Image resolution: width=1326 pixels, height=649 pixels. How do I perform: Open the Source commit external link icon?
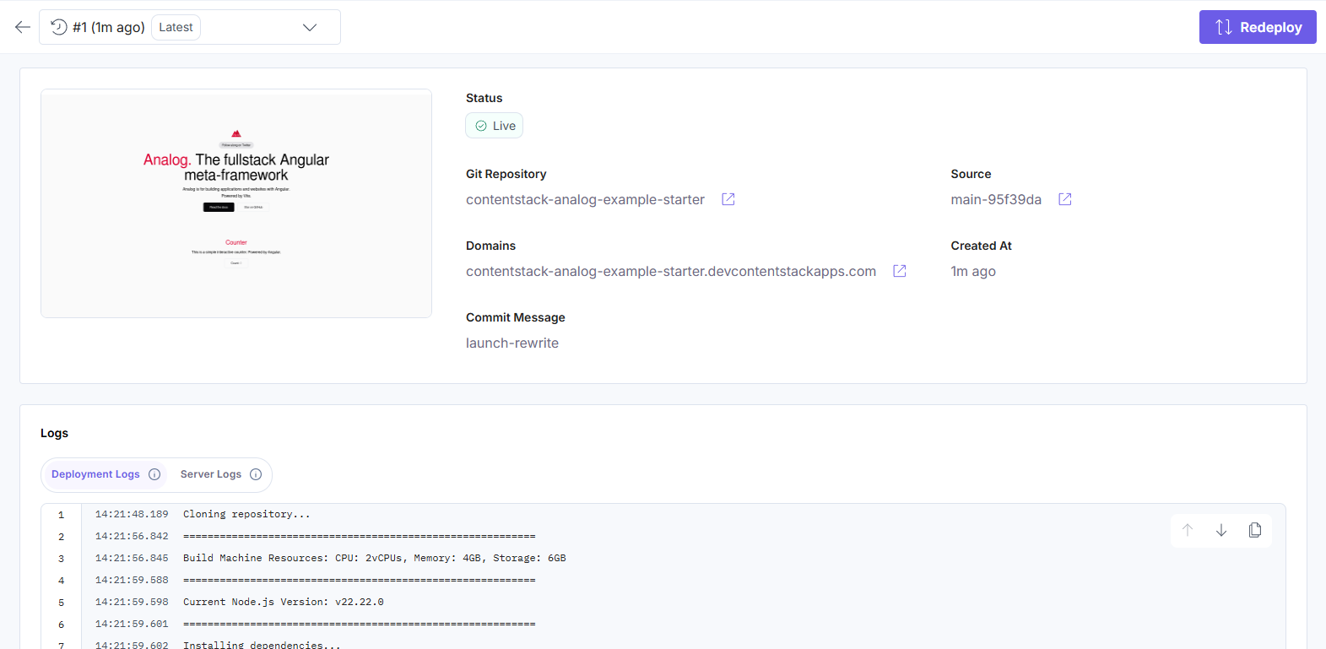[x=1065, y=199]
